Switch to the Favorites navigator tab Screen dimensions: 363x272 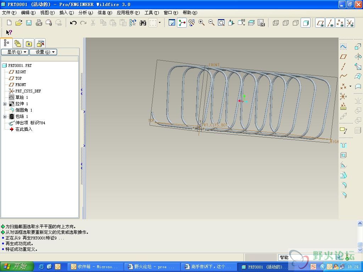[x=29, y=43]
